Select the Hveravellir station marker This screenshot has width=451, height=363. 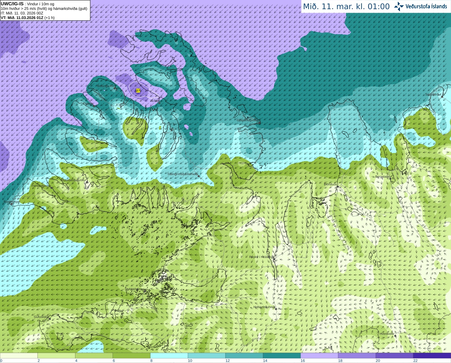[395, 336]
